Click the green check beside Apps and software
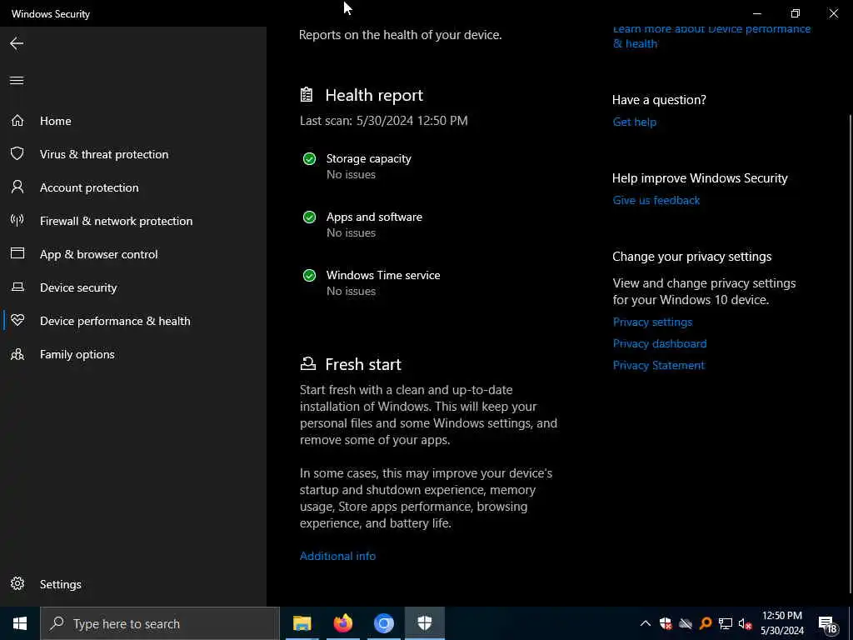The width and height of the screenshot is (853, 640). (x=310, y=217)
